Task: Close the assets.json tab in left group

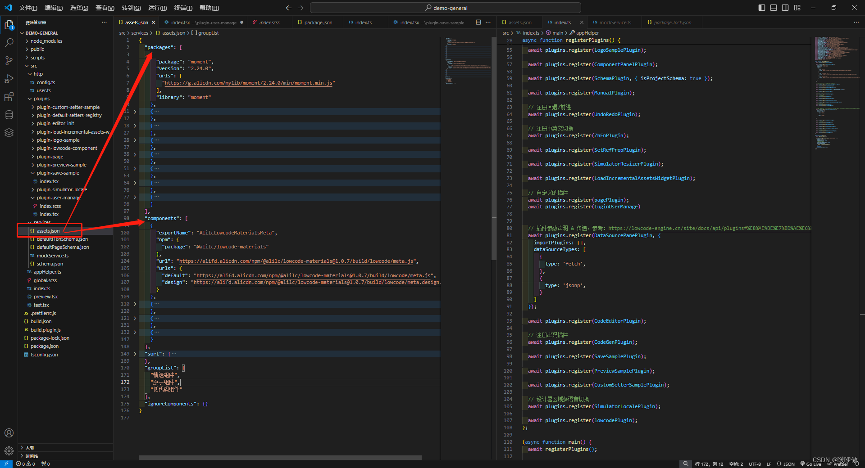Action: tap(154, 22)
